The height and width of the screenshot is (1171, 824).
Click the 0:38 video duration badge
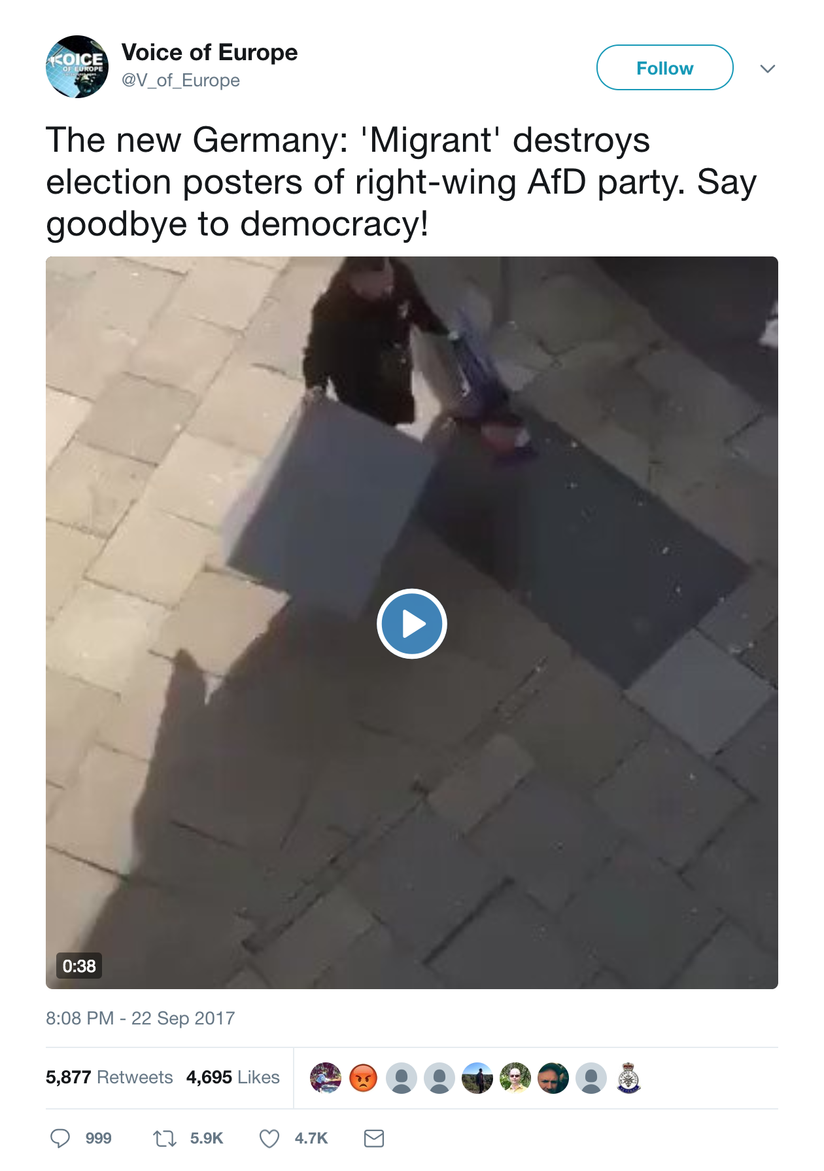[79, 966]
